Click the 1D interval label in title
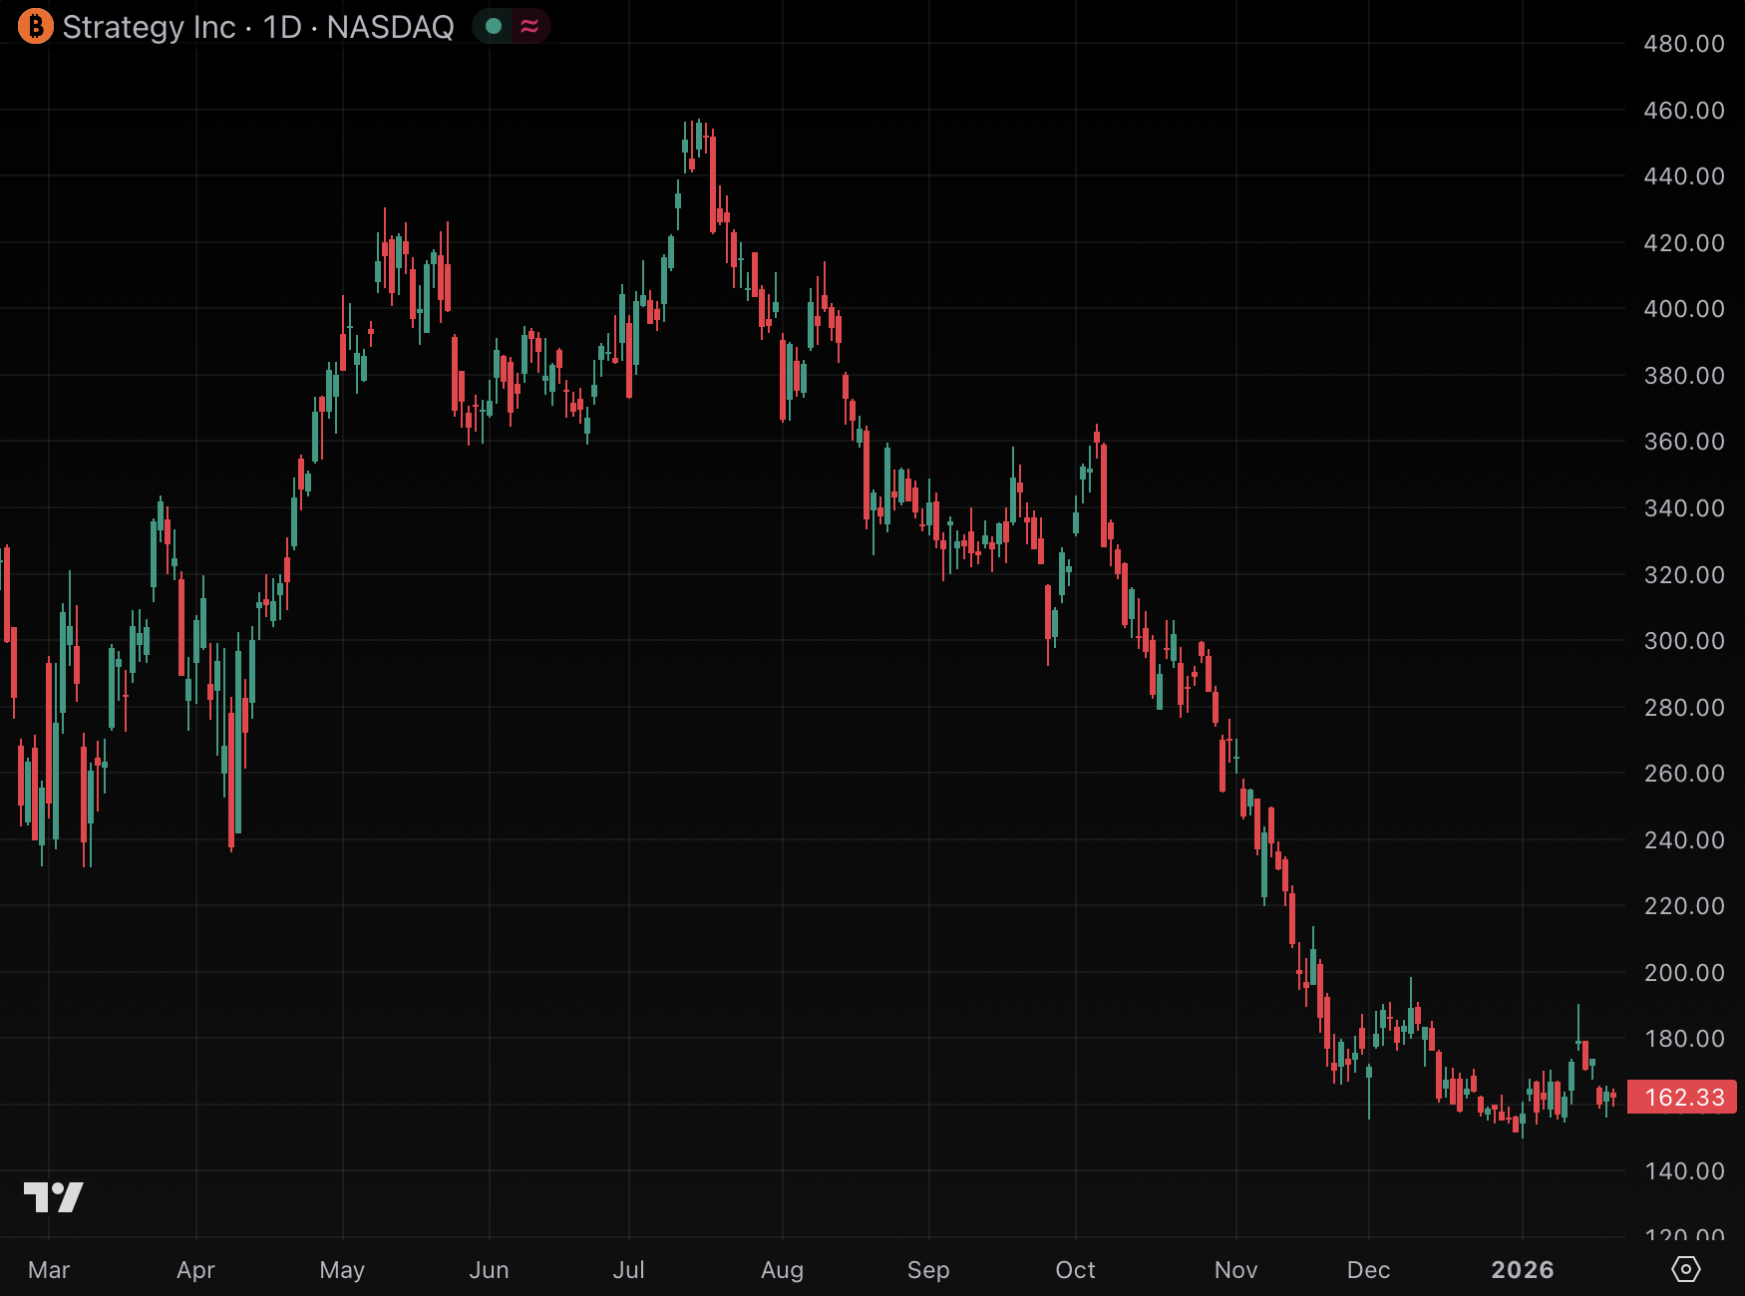This screenshot has height=1296, width=1745. click(282, 27)
